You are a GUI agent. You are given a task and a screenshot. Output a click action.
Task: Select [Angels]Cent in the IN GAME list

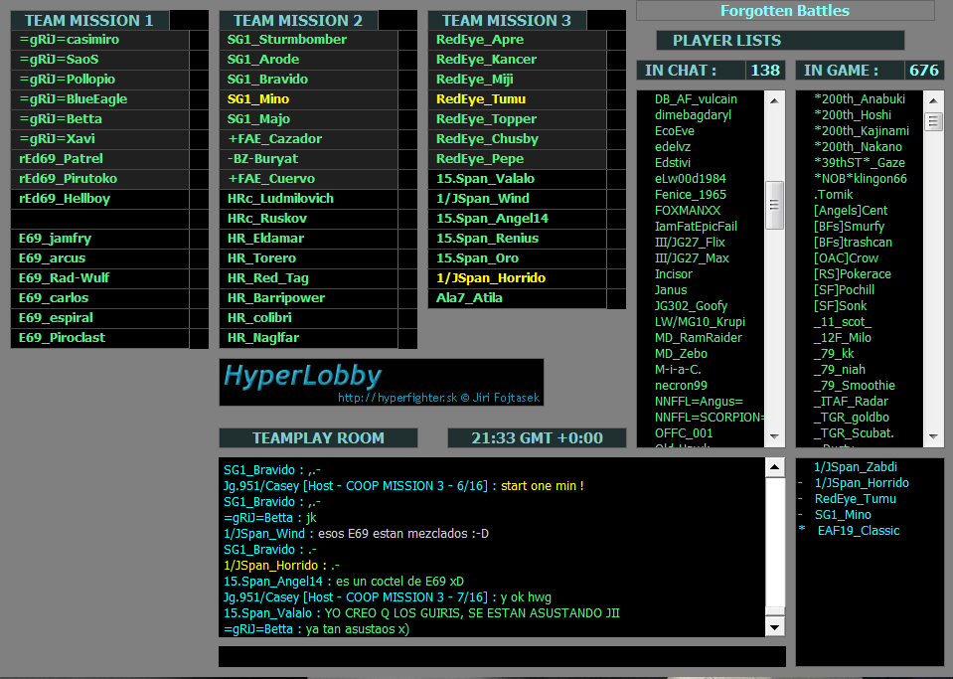coord(851,211)
